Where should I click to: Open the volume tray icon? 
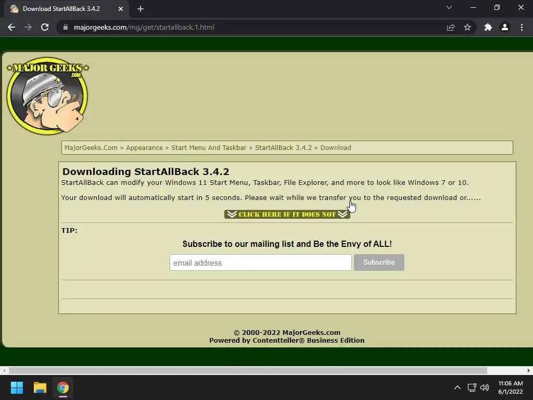click(485, 387)
